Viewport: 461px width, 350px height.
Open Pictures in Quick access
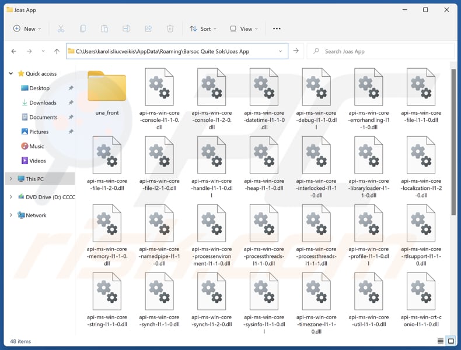coord(40,132)
